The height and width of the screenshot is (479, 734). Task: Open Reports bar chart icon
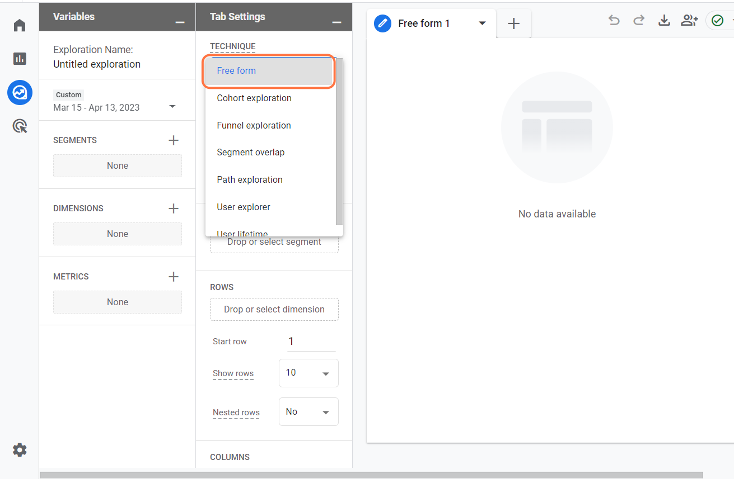tap(20, 59)
